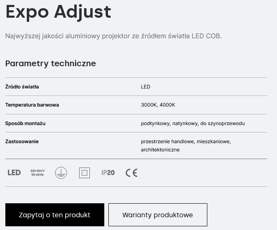Click the word 'architektoniczne' in Zastosowanie row
Screen dimensions: 277x230
[x=160, y=150]
